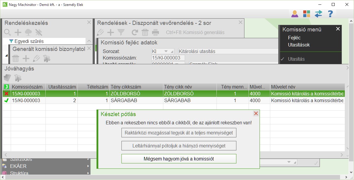Click the EKÁER menu icon in sidebar
This screenshot has height=180, width=354.
tap(4, 166)
